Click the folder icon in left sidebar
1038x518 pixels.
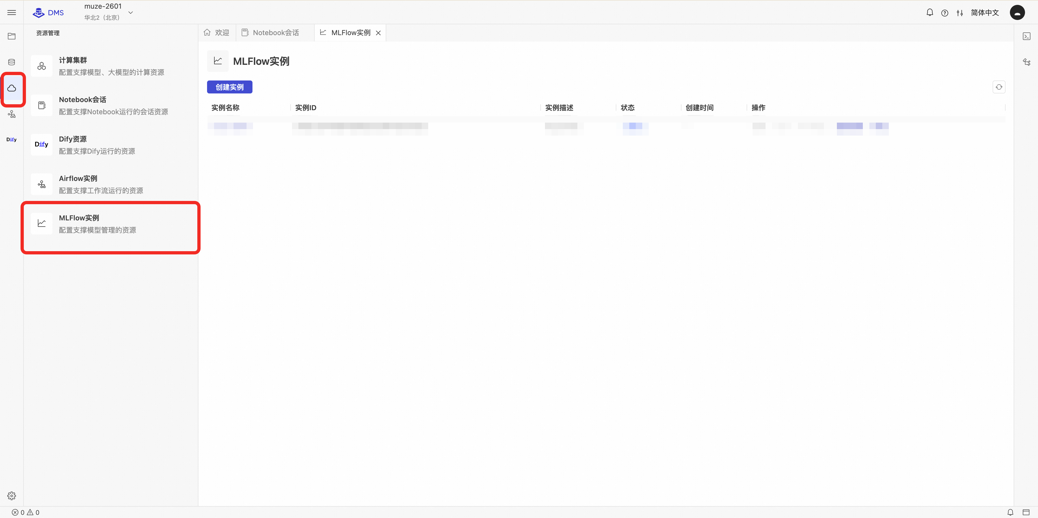[12, 36]
